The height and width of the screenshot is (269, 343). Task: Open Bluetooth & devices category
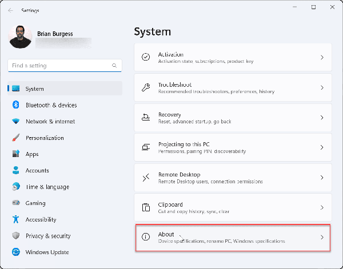coord(51,105)
